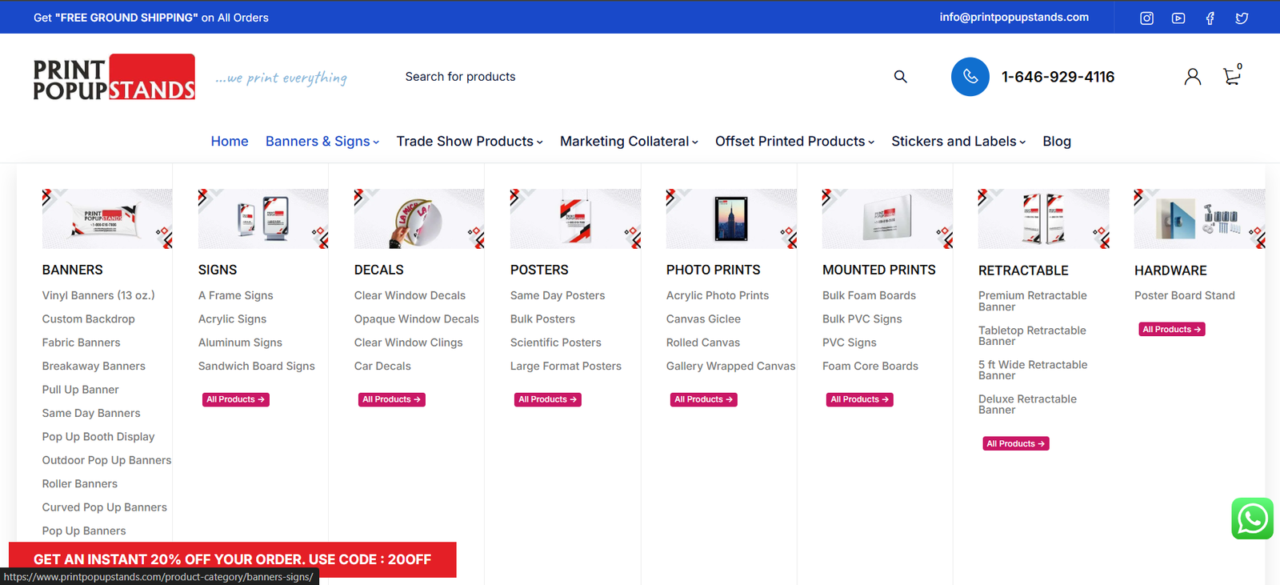1280x585 pixels.
Task: Open the BANNERS category heading
Action: point(73,270)
